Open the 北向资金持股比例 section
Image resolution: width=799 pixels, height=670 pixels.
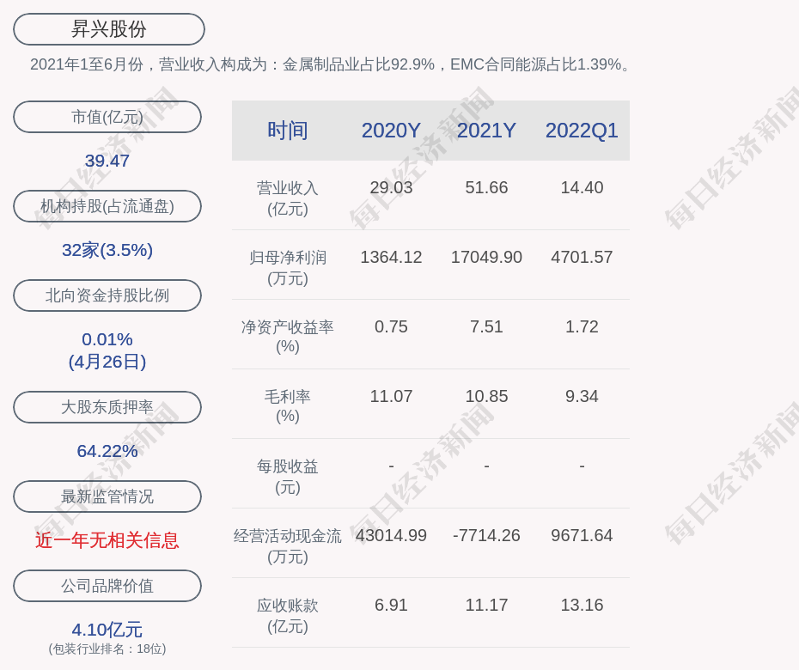coord(107,295)
